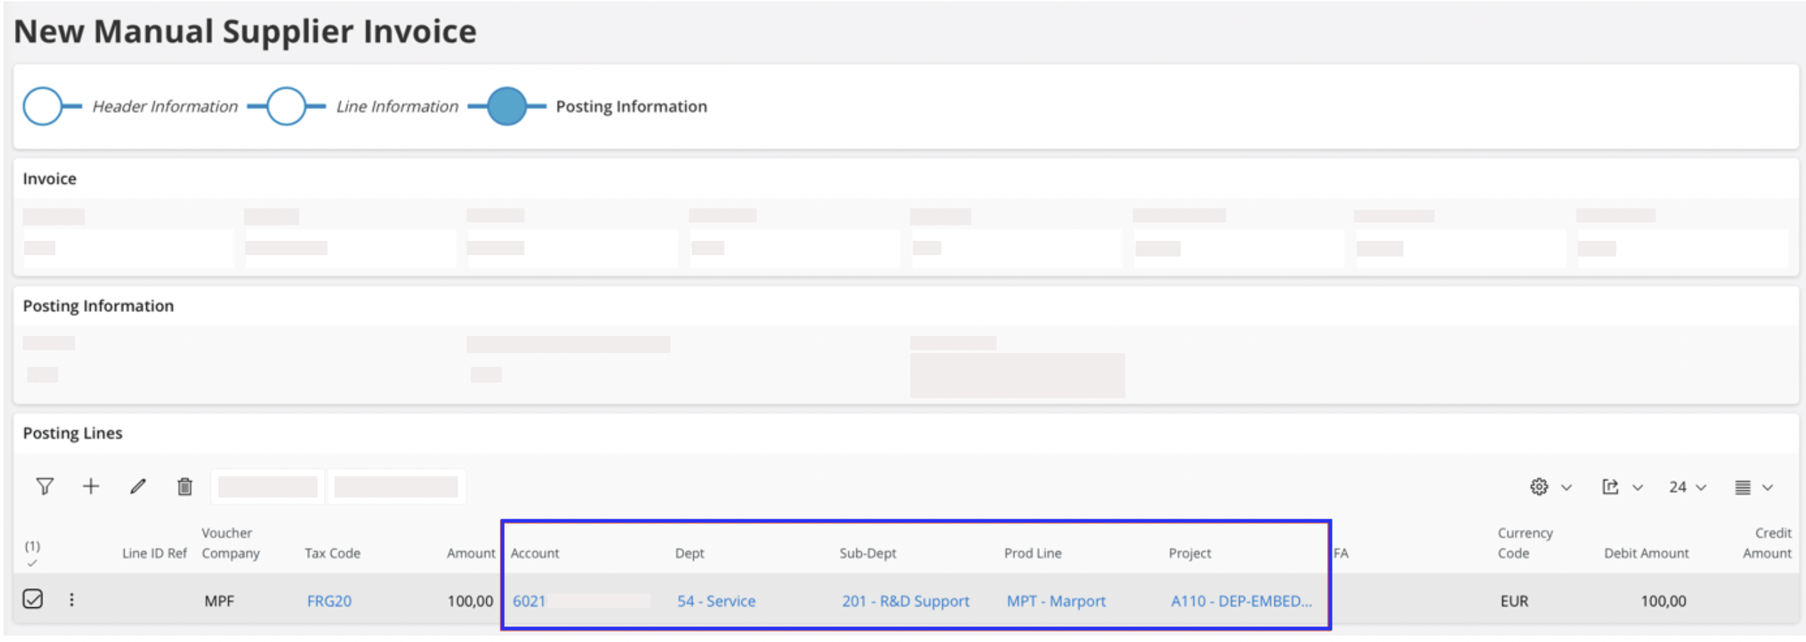Screen dimensions: 1806x642
Task: Click the filter funnel icon
Action: tap(45, 486)
